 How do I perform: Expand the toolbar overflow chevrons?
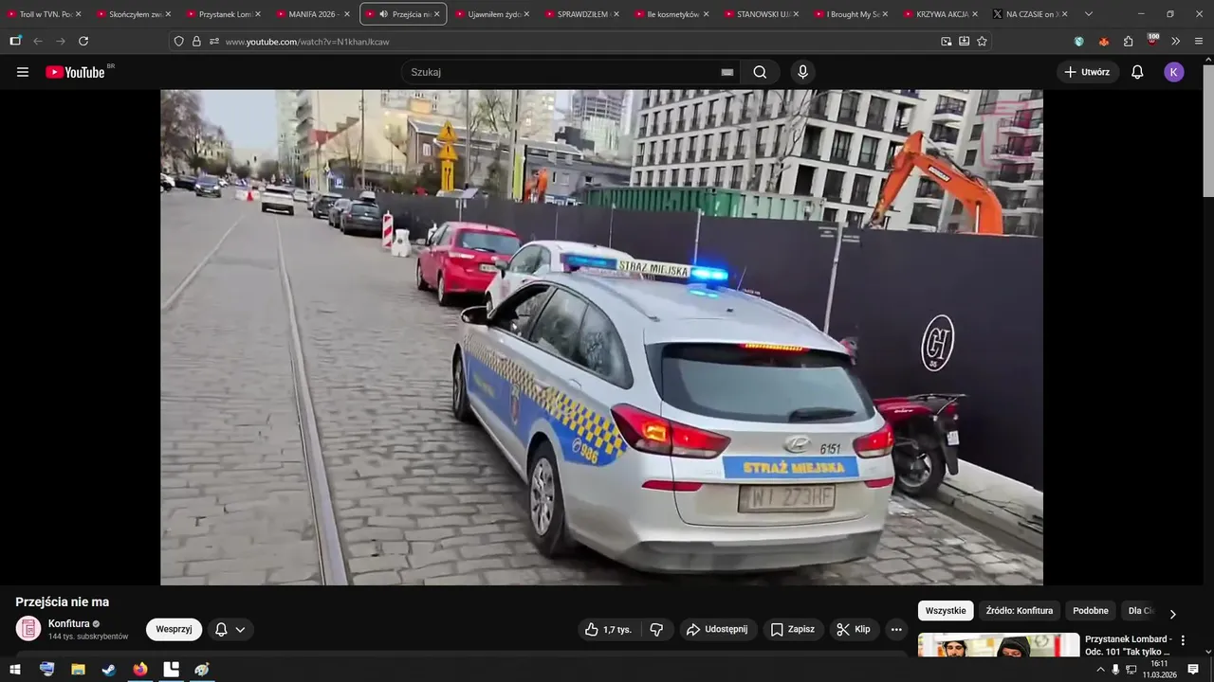(x=1176, y=41)
